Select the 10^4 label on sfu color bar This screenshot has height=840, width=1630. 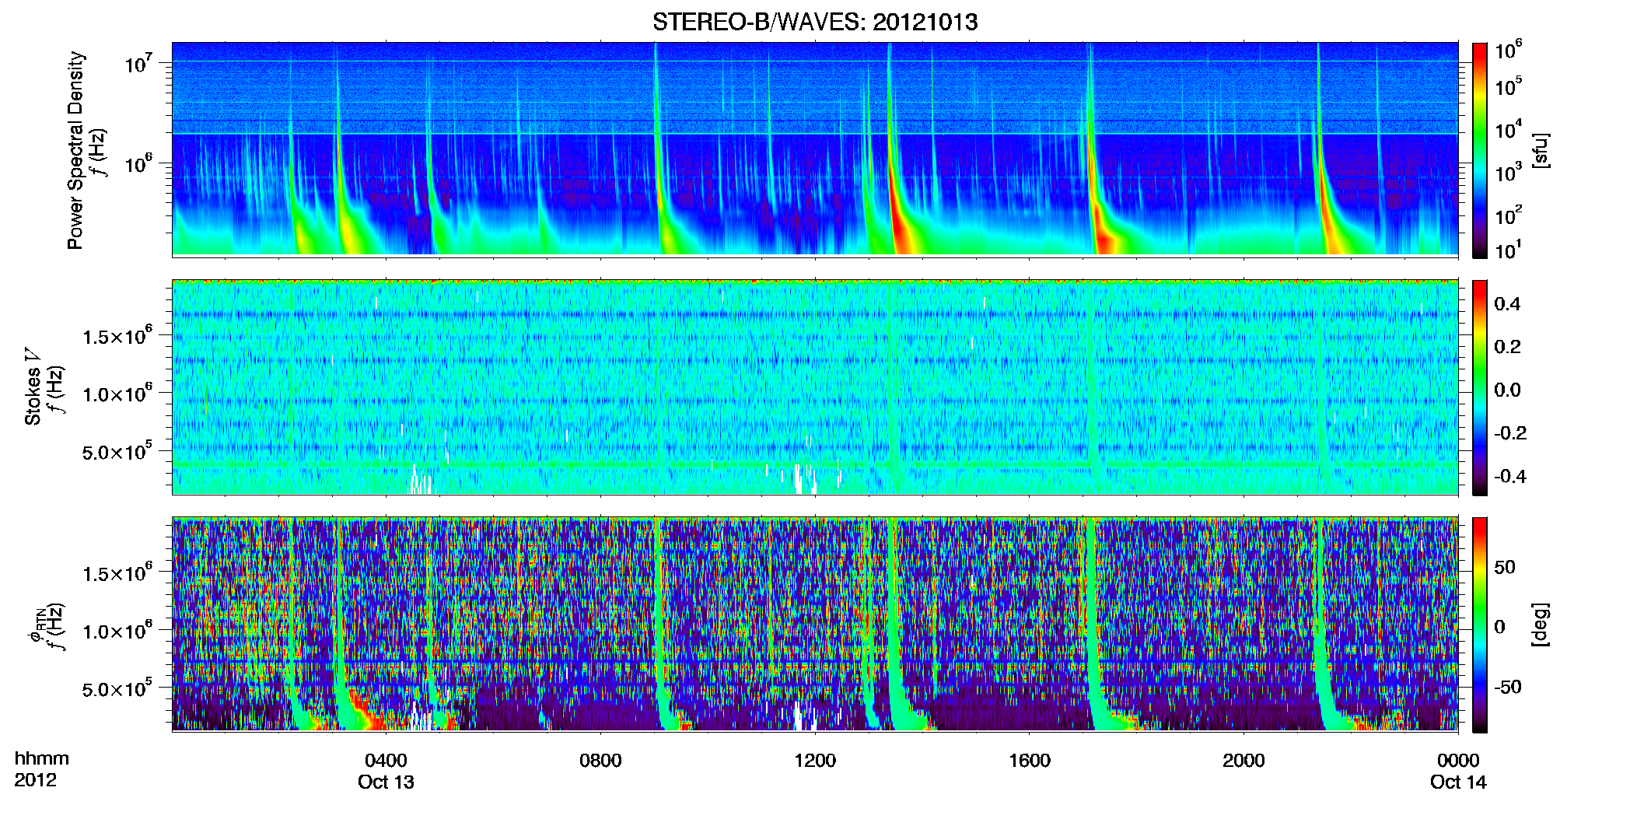pyautogui.click(x=1509, y=129)
